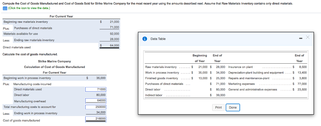Select Indirect labor row in Data Table

[185, 95]
